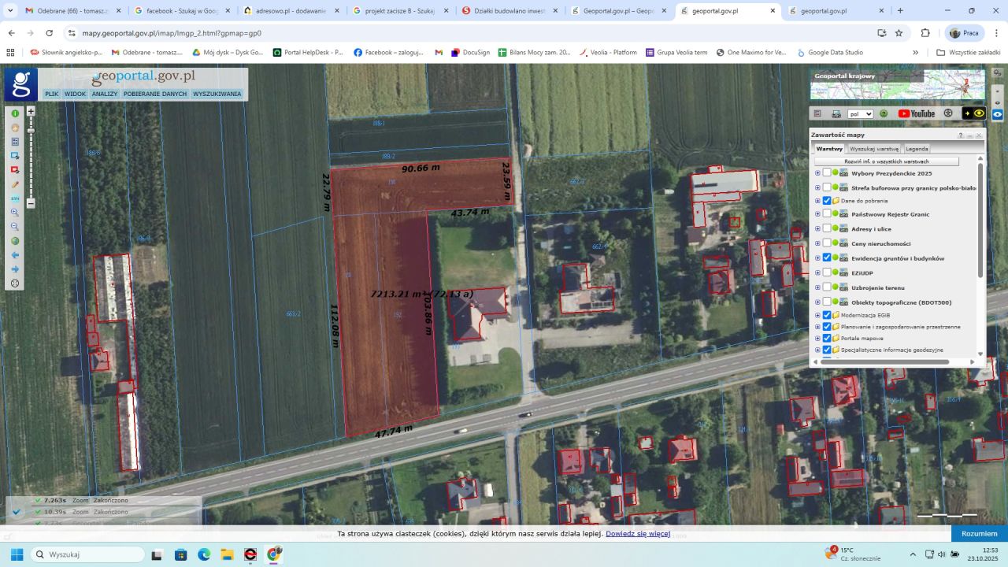Open Veolia - Platform bookmark
Screen dimensions: 1008x567
[608, 52]
